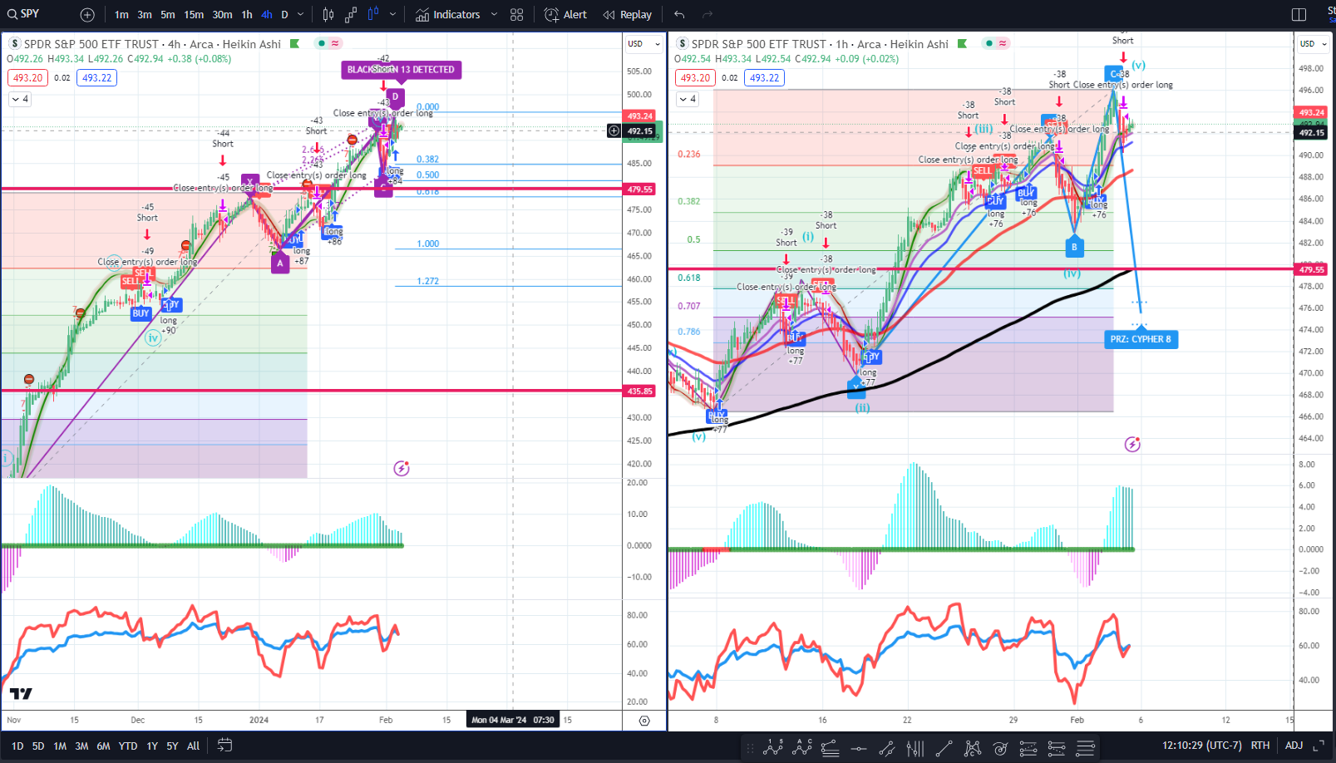This screenshot has height=763, width=1336.
Task: Set the date range to 3M
Action: [81, 746]
